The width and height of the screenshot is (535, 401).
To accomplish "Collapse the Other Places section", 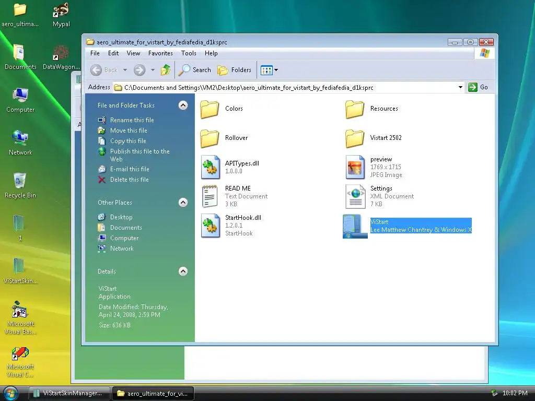I will [183, 203].
